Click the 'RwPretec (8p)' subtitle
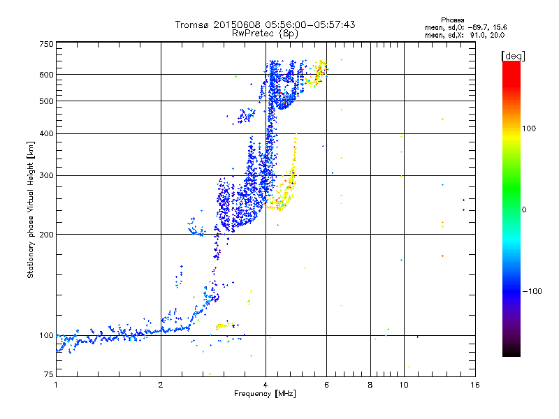Screen dimensions: 559x419 (265, 34)
